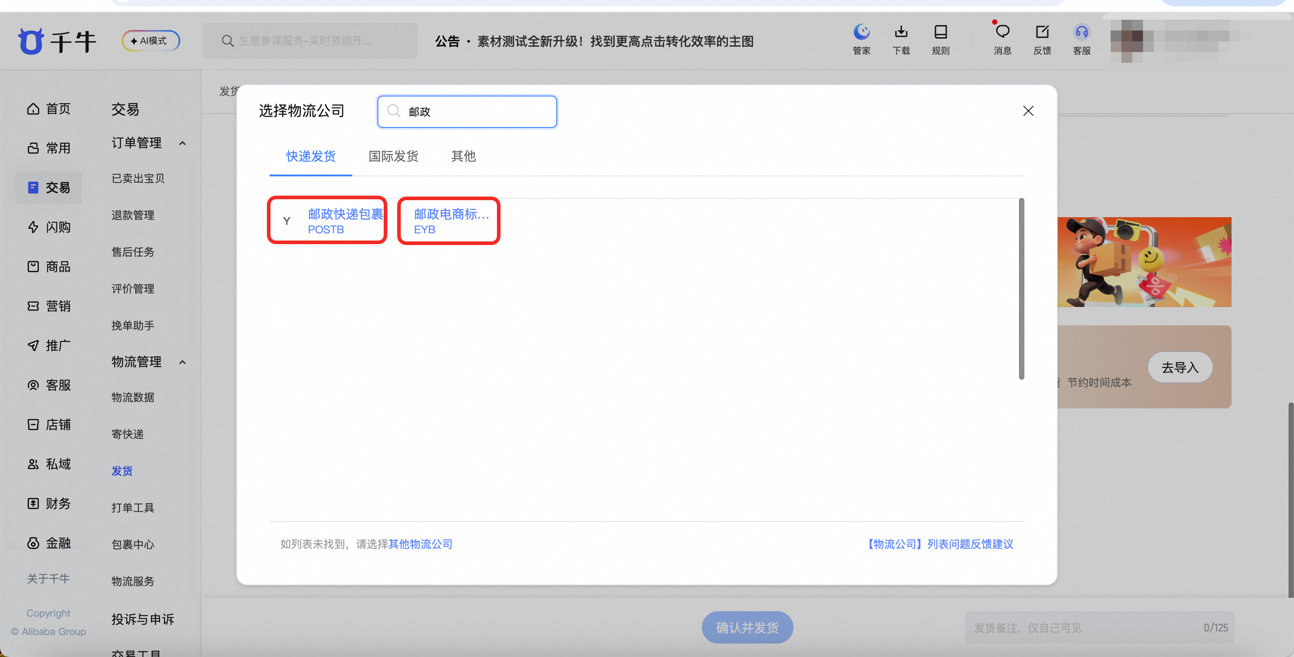The image size is (1294, 657).
Task: Open 退款管理 menu item
Action: (x=133, y=215)
